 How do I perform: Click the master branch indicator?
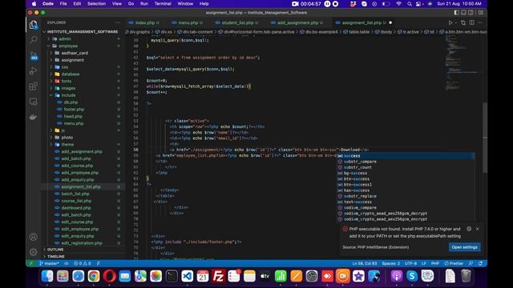tap(49, 263)
